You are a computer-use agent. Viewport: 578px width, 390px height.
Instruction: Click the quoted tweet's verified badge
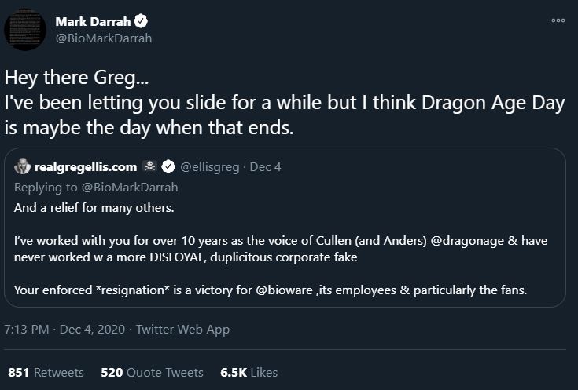(x=168, y=166)
